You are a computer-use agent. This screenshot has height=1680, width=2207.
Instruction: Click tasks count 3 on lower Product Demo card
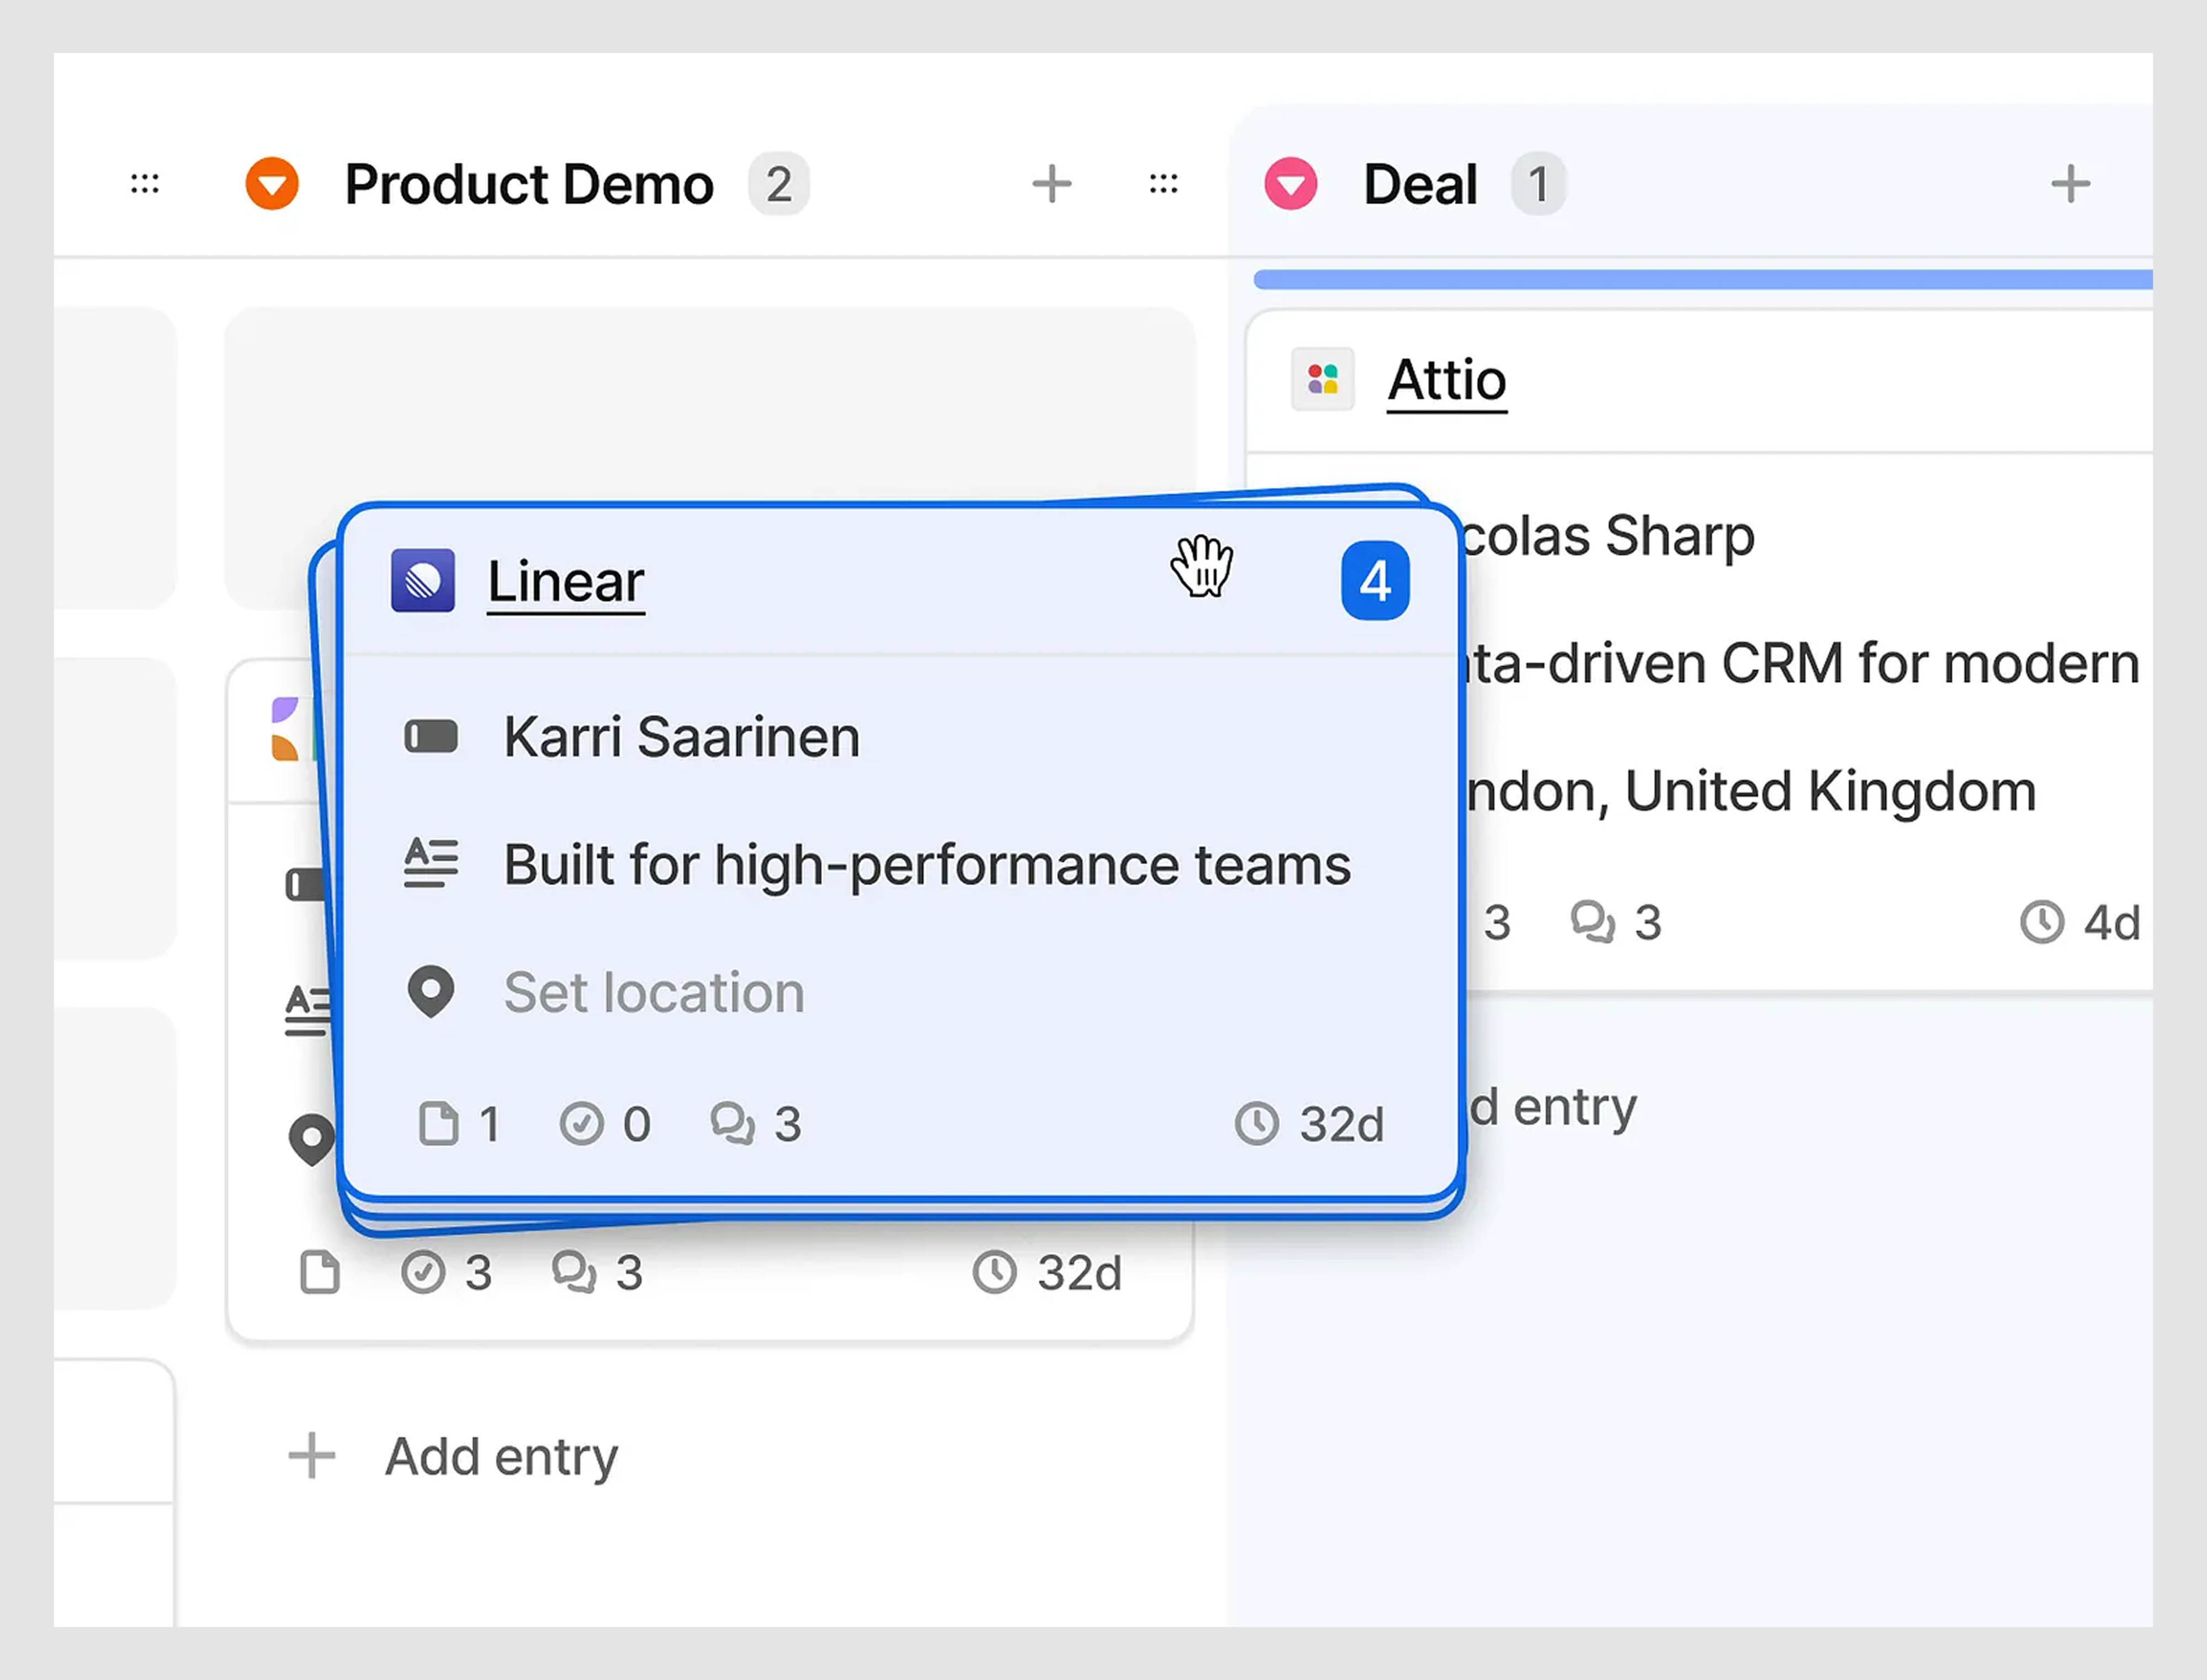446,1273
